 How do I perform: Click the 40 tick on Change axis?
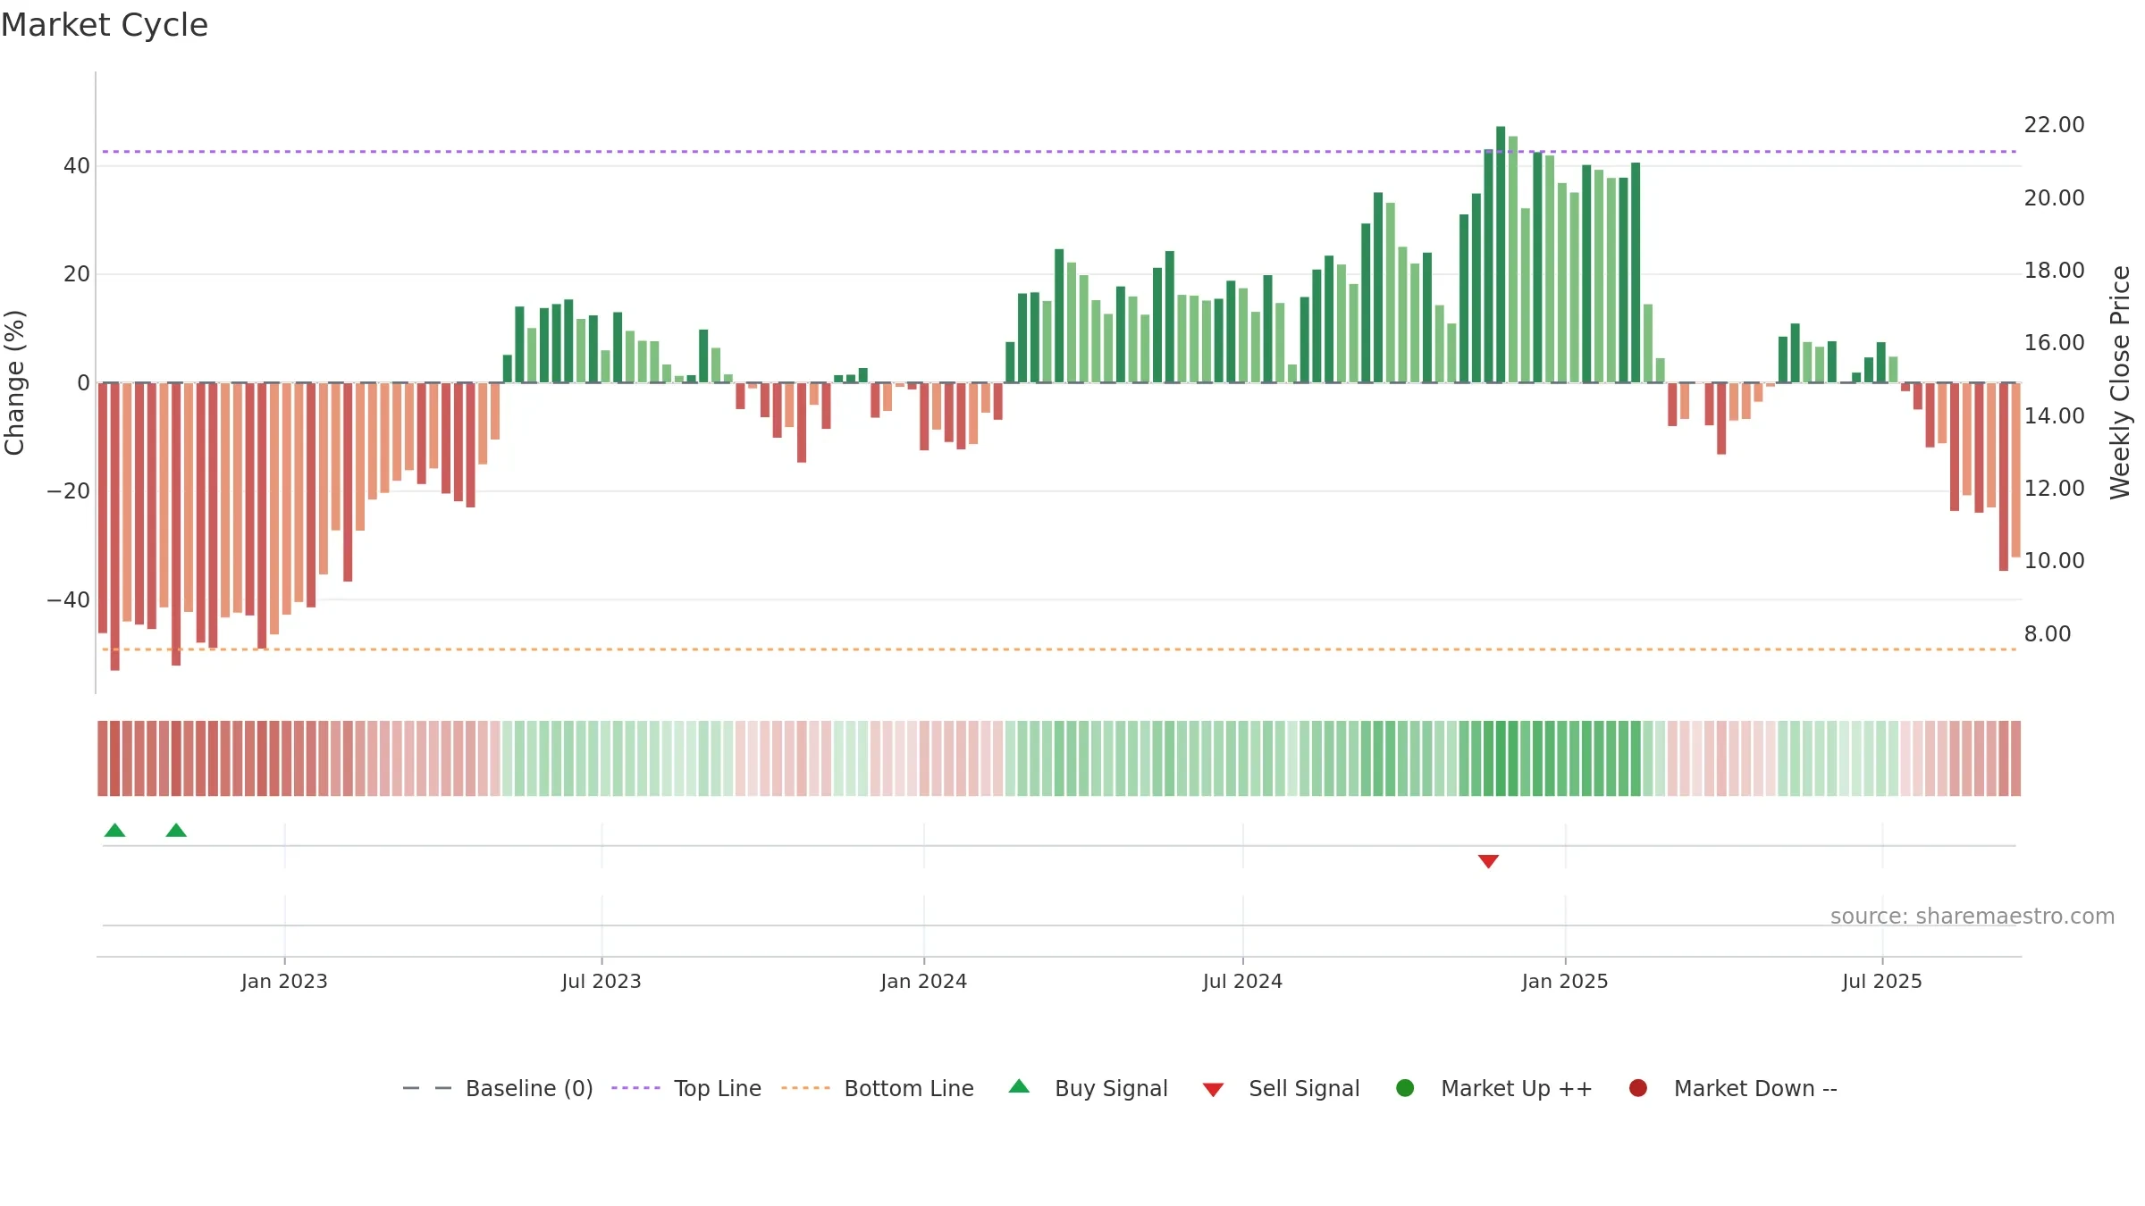click(77, 166)
